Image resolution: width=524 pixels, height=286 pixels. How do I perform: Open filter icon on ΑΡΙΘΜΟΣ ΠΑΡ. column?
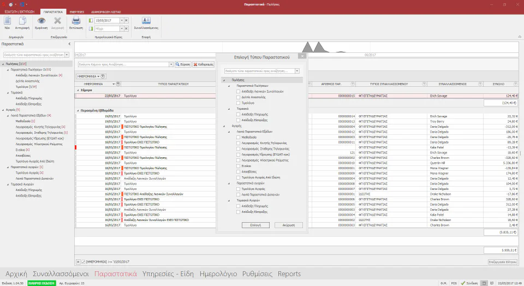coord(353,84)
